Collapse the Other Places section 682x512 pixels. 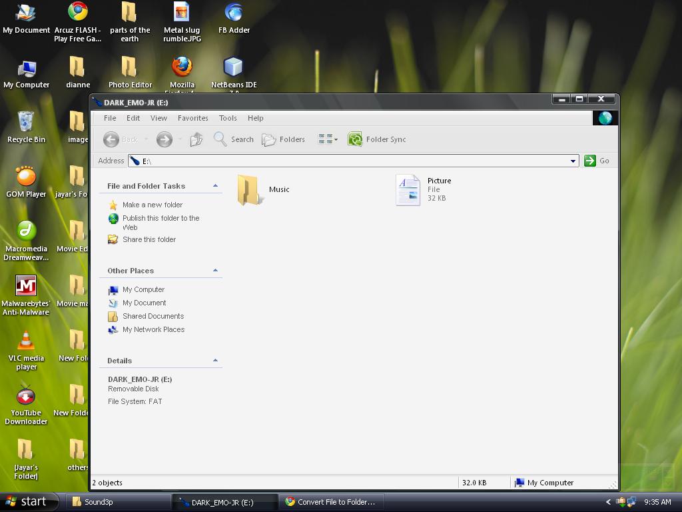215,270
